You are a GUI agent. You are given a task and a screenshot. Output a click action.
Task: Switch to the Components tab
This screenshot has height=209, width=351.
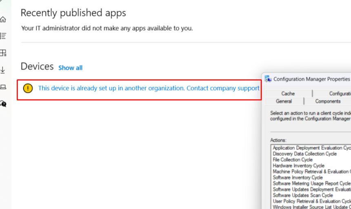[x=328, y=101]
